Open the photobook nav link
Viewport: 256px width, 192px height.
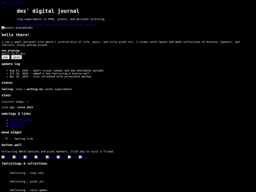point(36,25)
